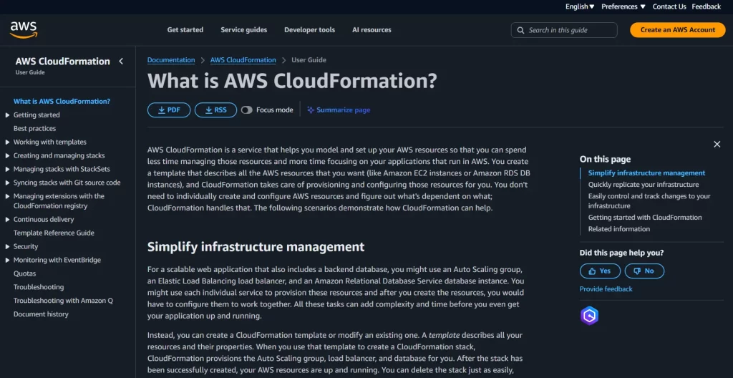
Task: Expand Syncing stacks with Git source code
Action: point(7,183)
